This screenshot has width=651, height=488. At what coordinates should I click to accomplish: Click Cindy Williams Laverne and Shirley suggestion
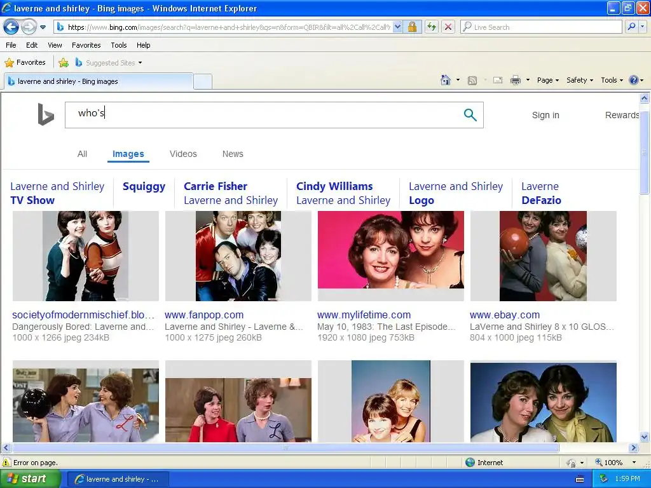(343, 193)
